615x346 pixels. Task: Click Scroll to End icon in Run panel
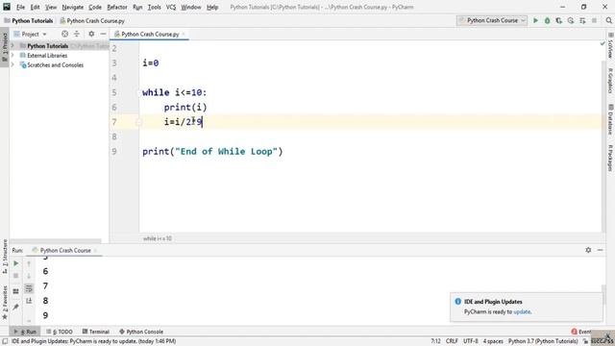[x=29, y=301]
